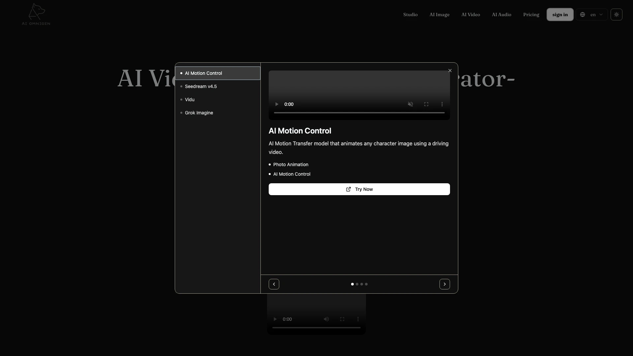Click the modal video's progress bar
The height and width of the screenshot is (356, 633).
tap(359, 113)
